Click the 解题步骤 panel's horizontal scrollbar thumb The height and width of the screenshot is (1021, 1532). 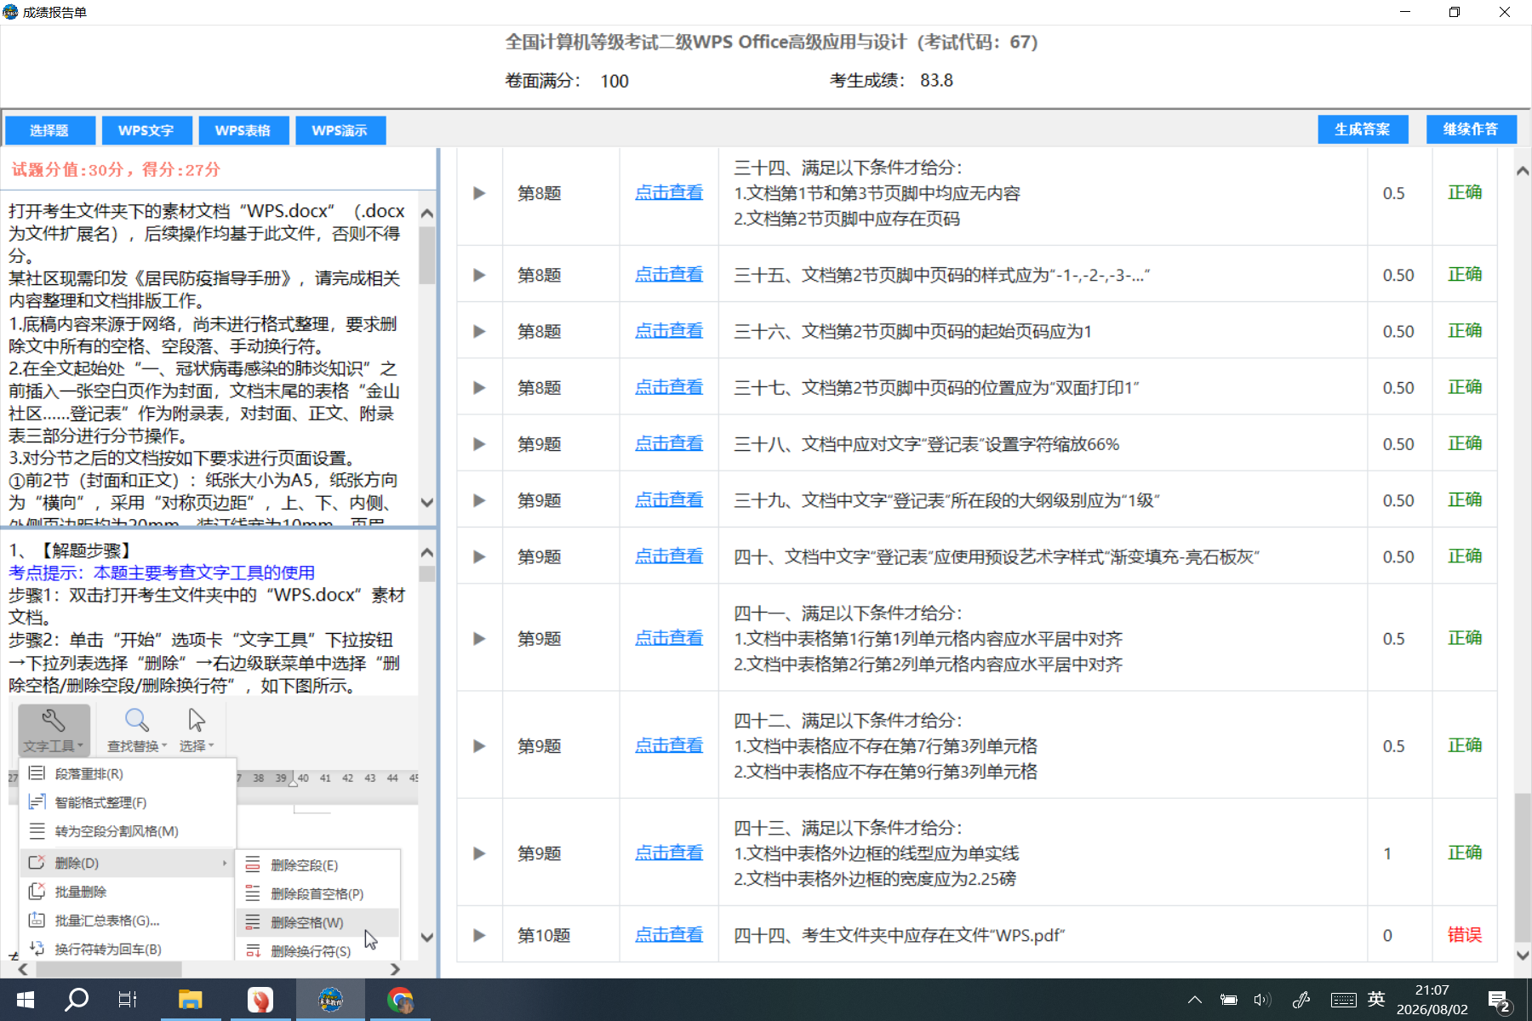[x=109, y=969]
